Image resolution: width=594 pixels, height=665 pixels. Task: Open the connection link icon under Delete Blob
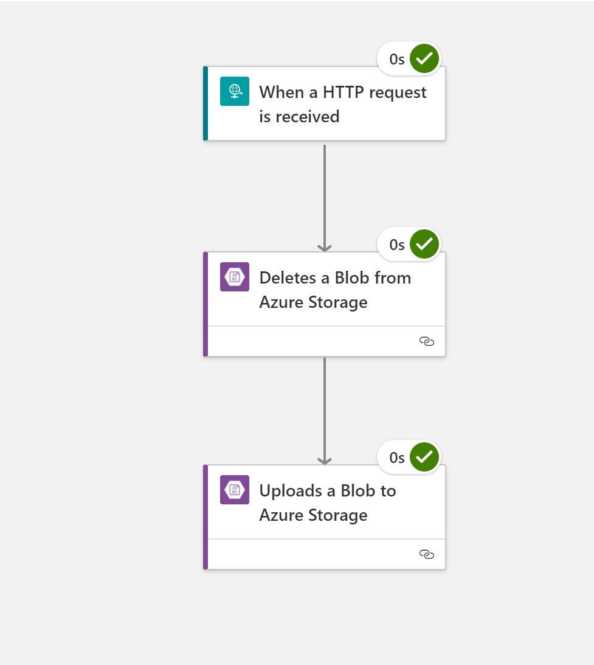[426, 341]
